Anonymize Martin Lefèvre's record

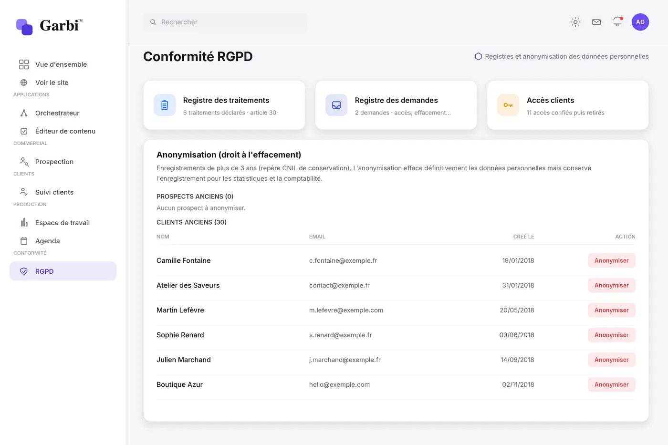tap(611, 310)
